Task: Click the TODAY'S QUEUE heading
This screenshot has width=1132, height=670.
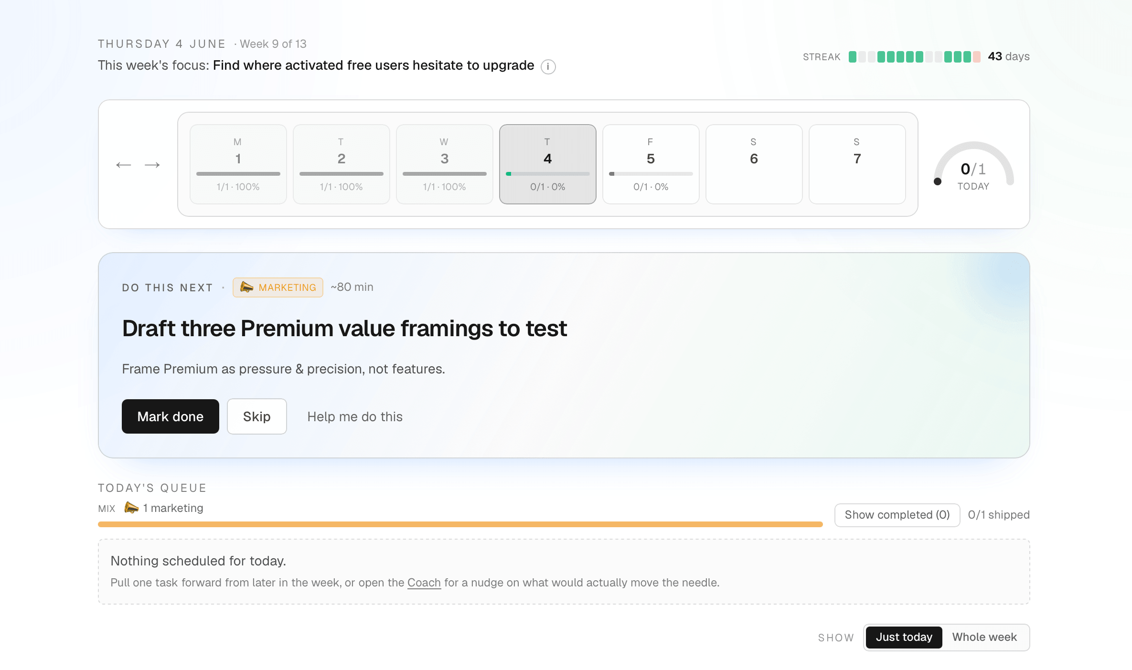Action: pos(152,488)
